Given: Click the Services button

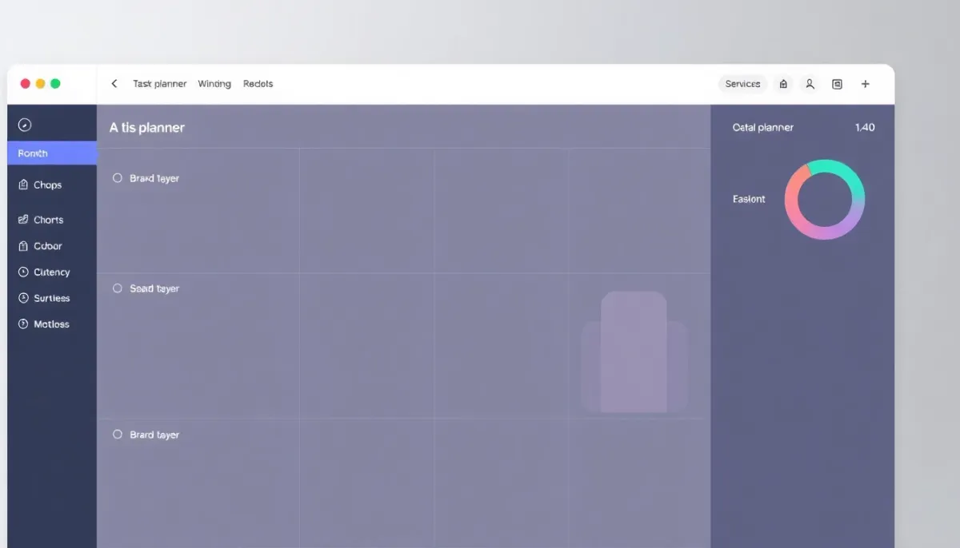Looking at the screenshot, I should (x=742, y=84).
